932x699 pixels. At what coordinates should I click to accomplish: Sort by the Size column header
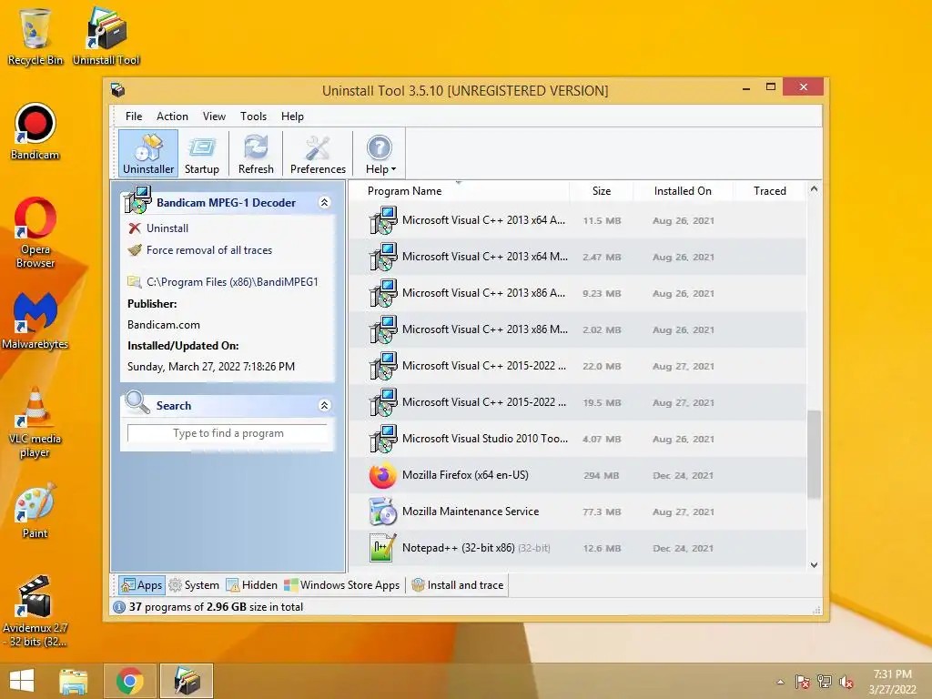point(602,191)
